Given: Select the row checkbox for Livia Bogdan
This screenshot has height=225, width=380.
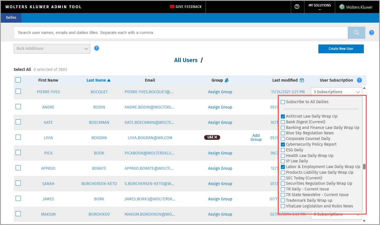Looking at the screenshot, I should pyautogui.click(x=18, y=137).
